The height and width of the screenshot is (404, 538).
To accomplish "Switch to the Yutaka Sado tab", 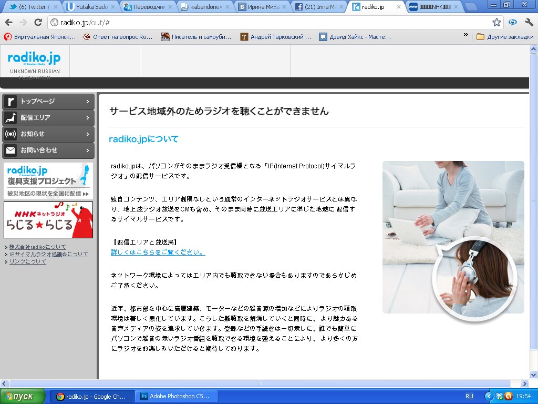I will (x=91, y=6).
